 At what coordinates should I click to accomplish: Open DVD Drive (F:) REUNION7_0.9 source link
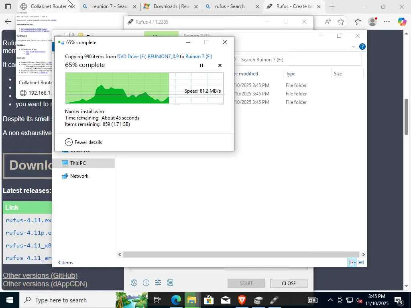148,56
